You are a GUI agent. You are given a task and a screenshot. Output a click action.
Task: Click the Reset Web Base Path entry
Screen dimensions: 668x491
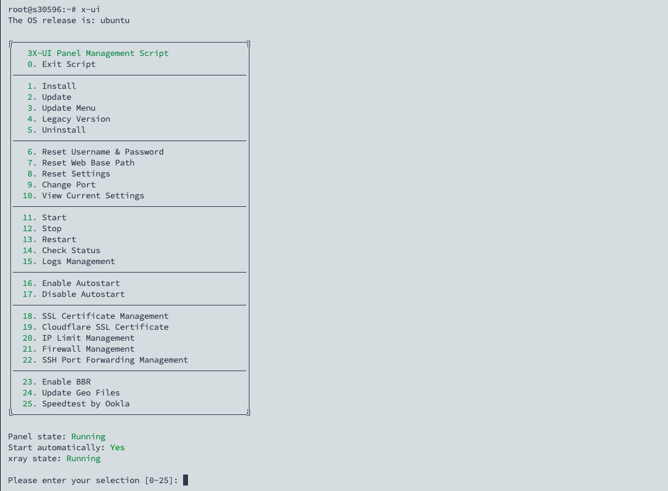tap(88, 163)
